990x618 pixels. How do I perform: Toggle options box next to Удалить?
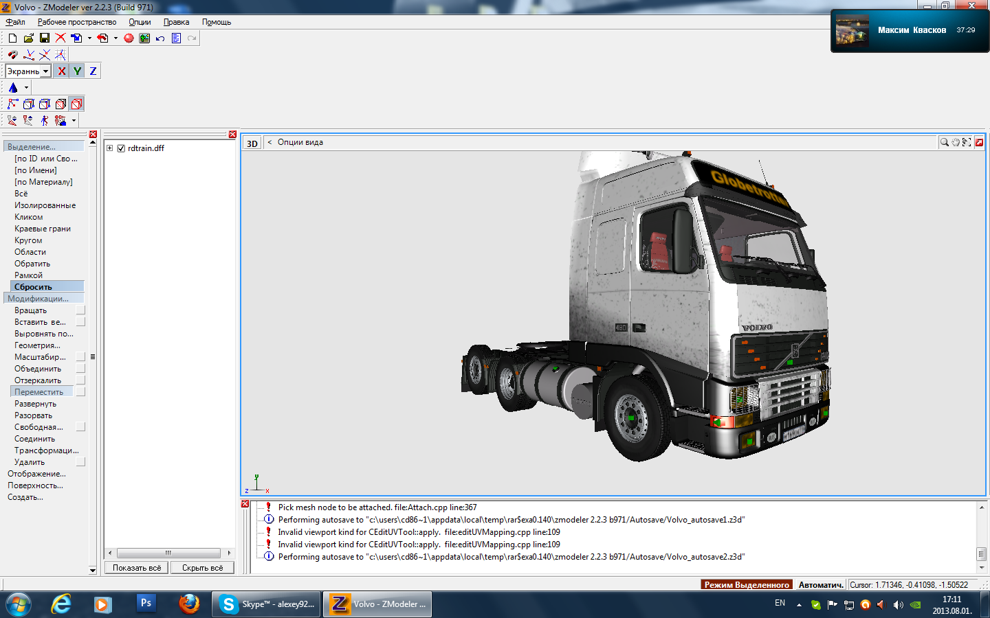pyautogui.click(x=80, y=462)
